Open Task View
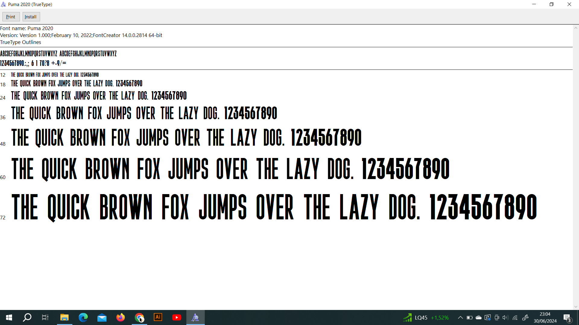This screenshot has height=325, width=579. click(x=45, y=317)
